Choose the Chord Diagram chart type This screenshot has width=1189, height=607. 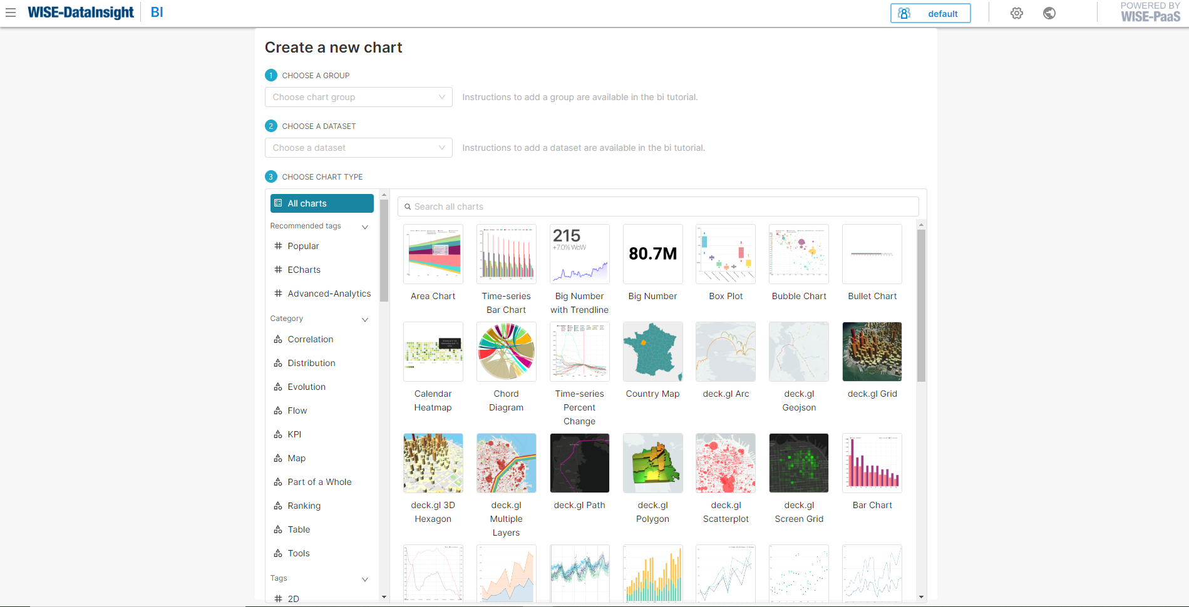(x=506, y=352)
